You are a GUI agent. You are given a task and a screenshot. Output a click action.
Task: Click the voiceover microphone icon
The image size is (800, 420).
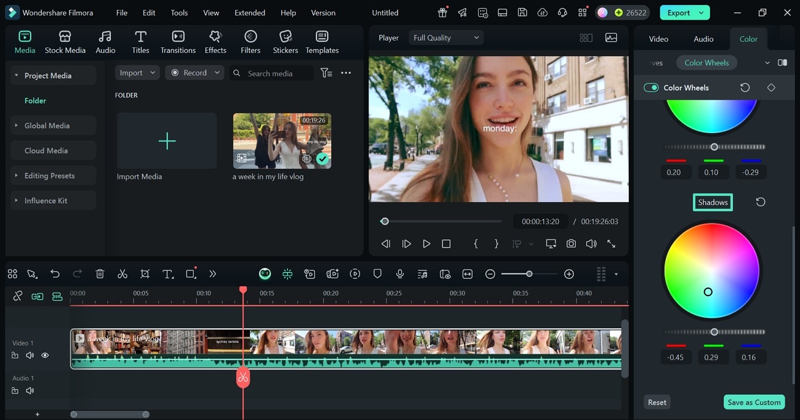coord(400,274)
